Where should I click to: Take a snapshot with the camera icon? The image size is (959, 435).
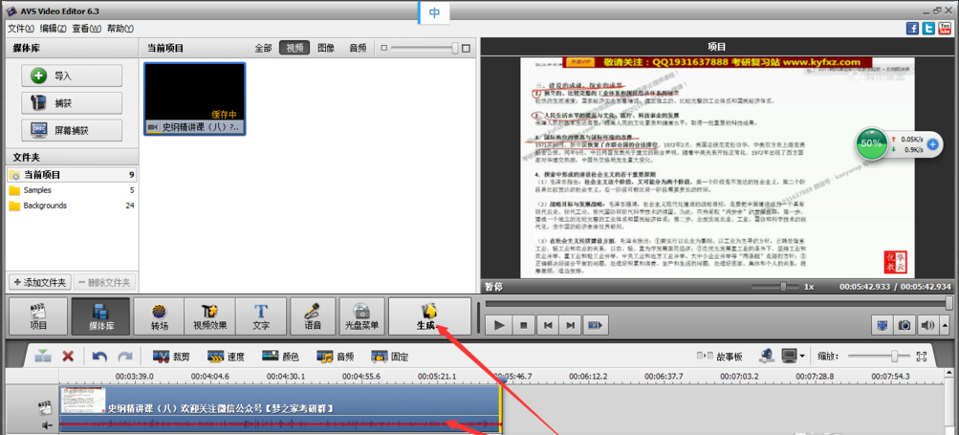(904, 325)
